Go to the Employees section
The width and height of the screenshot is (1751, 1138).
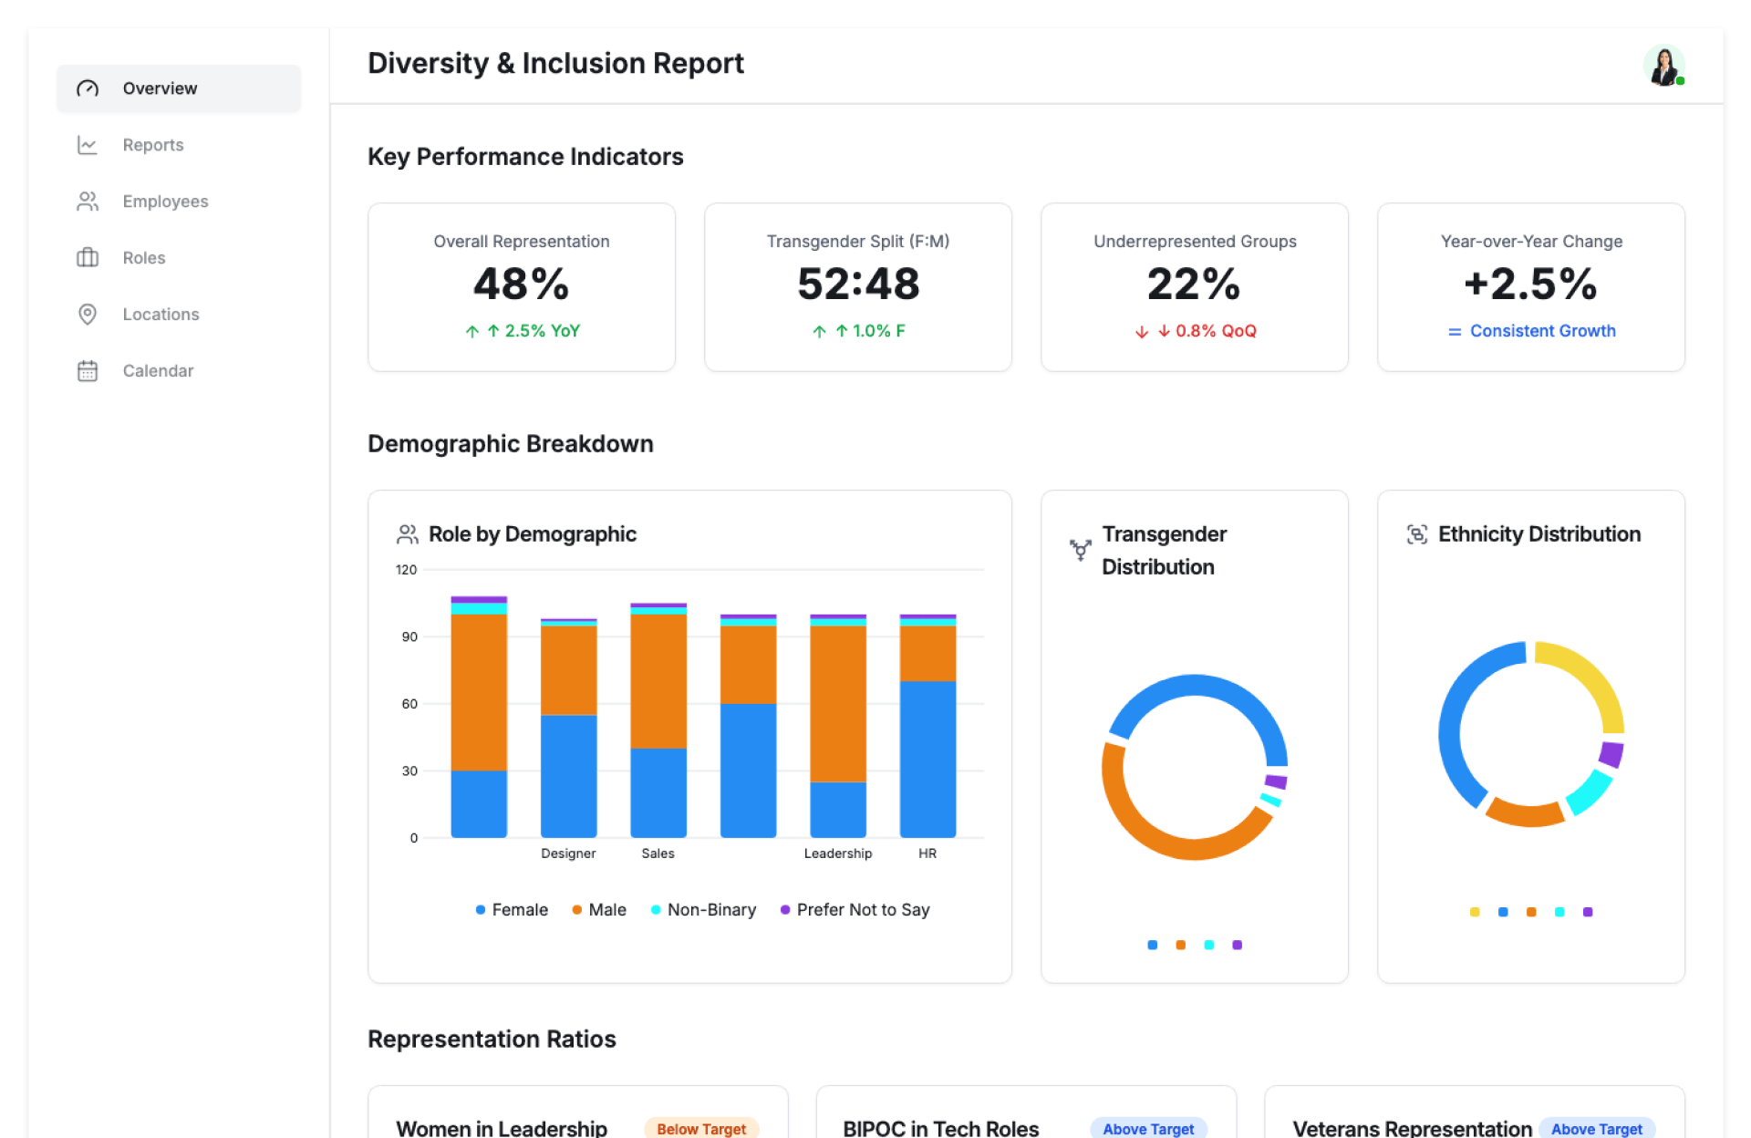coord(165,202)
